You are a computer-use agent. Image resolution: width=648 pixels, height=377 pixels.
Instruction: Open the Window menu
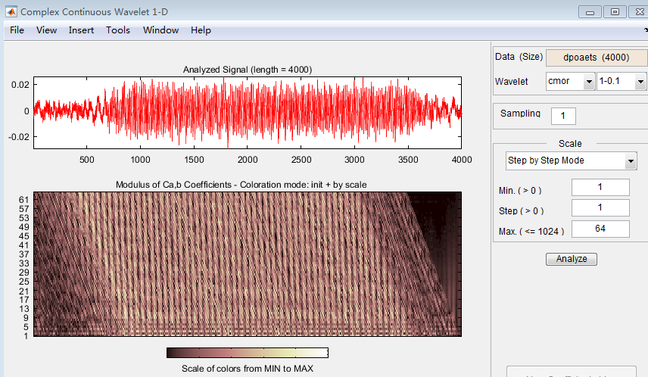point(160,30)
